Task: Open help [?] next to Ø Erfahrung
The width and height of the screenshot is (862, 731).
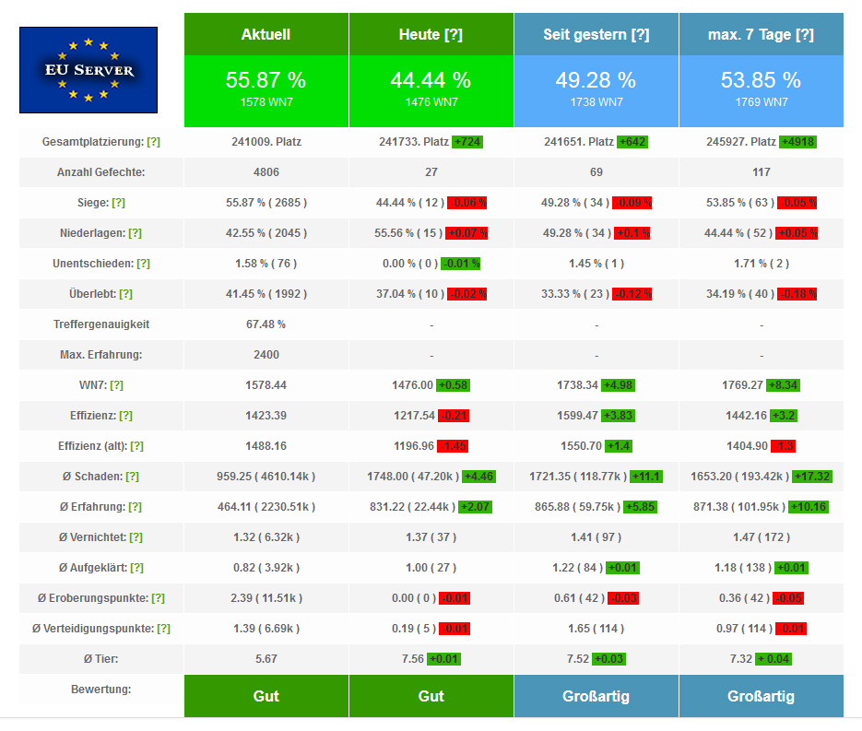Action: [x=135, y=507]
